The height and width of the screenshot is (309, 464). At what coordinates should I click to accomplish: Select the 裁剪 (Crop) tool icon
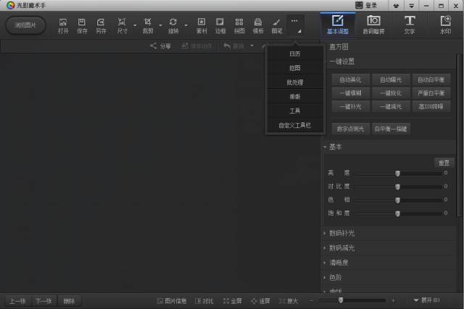pyautogui.click(x=148, y=25)
